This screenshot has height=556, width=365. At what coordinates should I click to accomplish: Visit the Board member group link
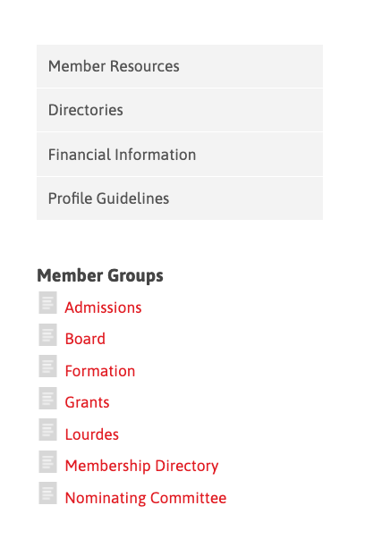[85, 339]
